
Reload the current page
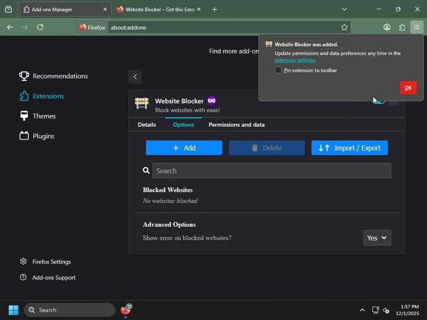pos(40,27)
